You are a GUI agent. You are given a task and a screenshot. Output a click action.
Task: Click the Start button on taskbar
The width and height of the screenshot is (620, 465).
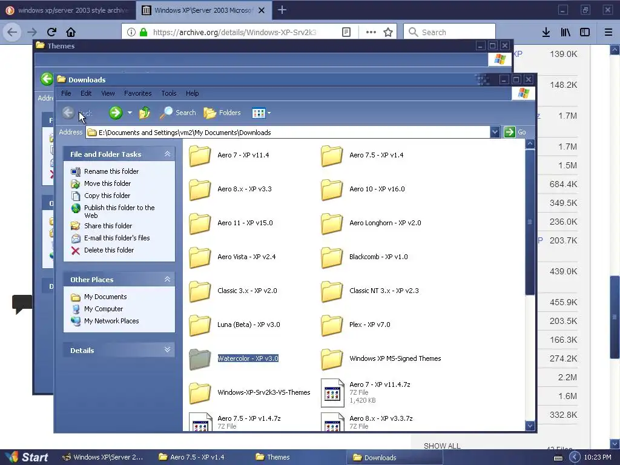[x=27, y=457]
